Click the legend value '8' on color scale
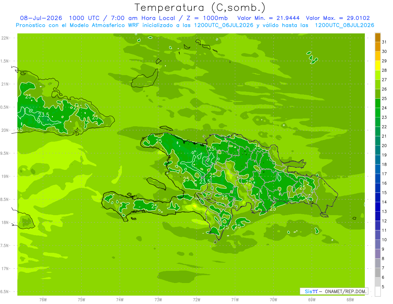 click(x=383, y=258)
